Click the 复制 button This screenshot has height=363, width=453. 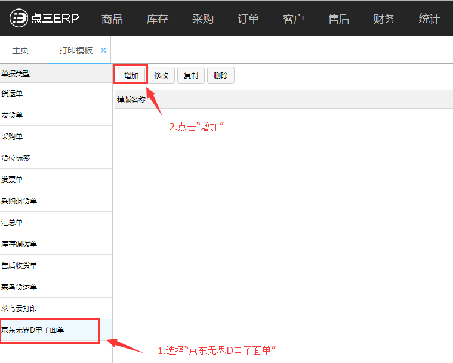(x=191, y=75)
